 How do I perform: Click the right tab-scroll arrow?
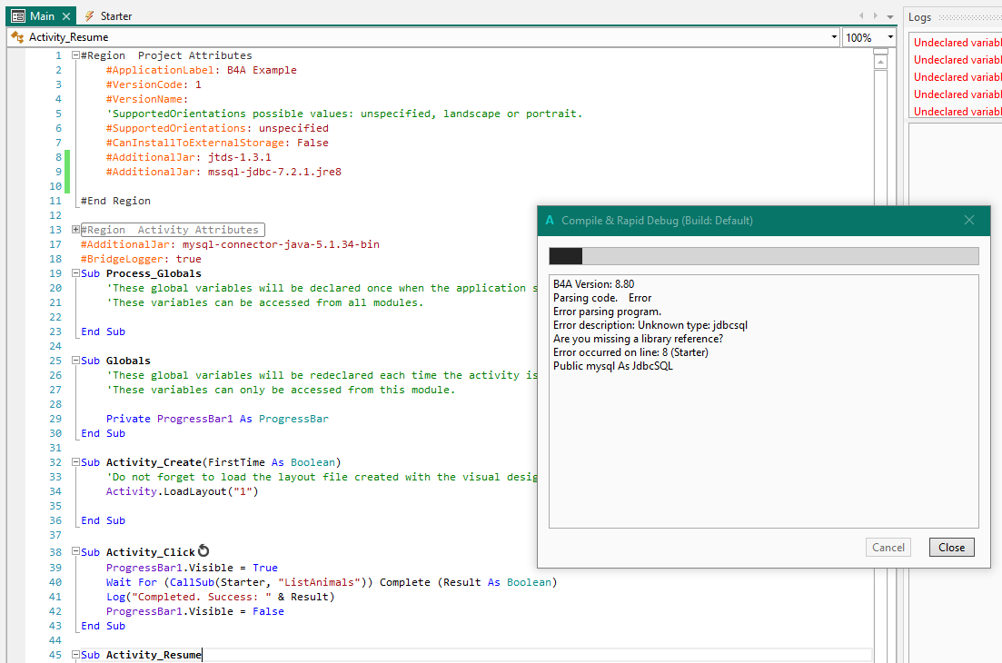tap(876, 16)
